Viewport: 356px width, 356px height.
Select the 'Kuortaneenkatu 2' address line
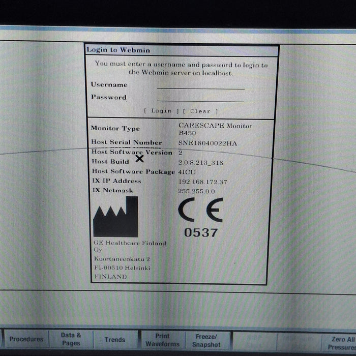[122, 259]
